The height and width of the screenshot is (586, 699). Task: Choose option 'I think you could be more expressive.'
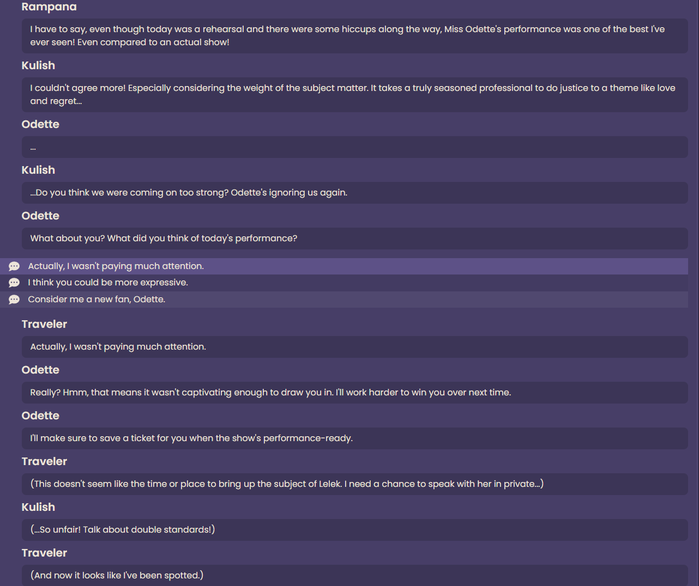coord(344,283)
